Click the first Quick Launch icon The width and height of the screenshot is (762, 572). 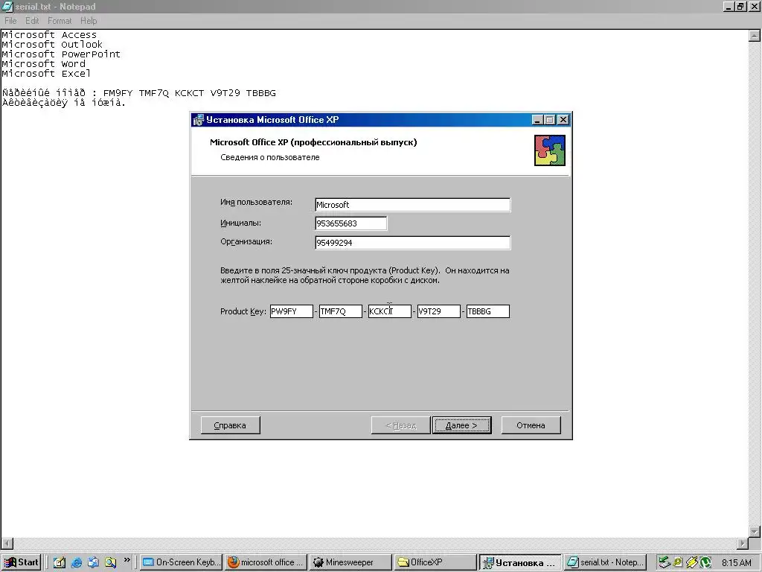60,562
